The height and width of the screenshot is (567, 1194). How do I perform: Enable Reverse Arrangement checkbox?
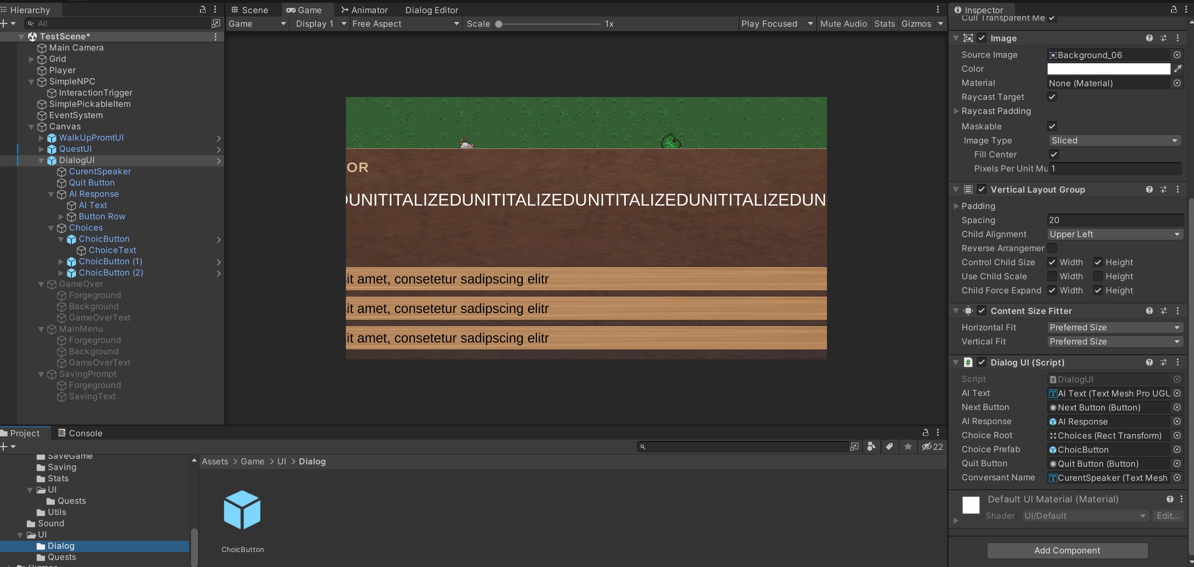tap(1052, 248)
